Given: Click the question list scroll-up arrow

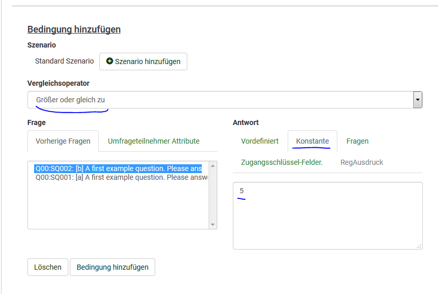Looking at the screenshot, I should 213,166.
